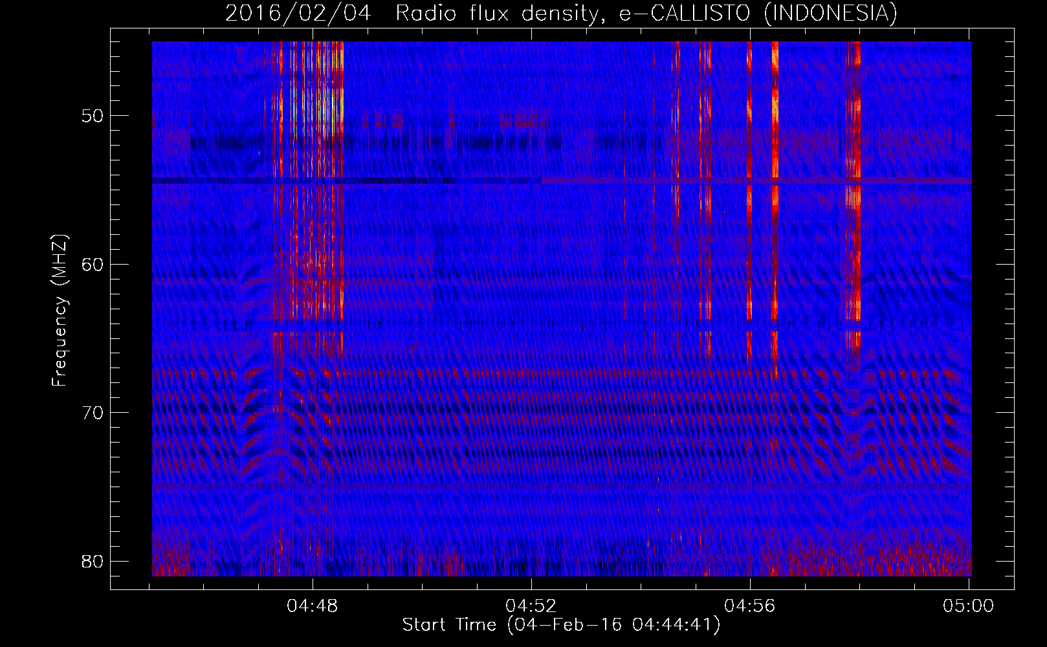Screen dimensions: 1047x647
Task: Click the 70 frequency tick label
Action: 93,412
